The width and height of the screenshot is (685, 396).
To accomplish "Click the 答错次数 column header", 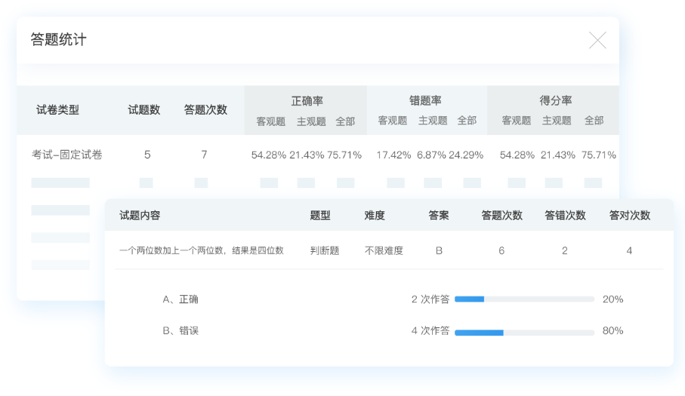I will tap(565, 215).
